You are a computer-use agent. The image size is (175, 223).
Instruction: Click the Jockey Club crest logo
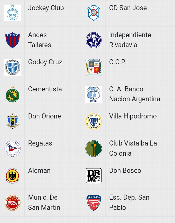point(13,13)
